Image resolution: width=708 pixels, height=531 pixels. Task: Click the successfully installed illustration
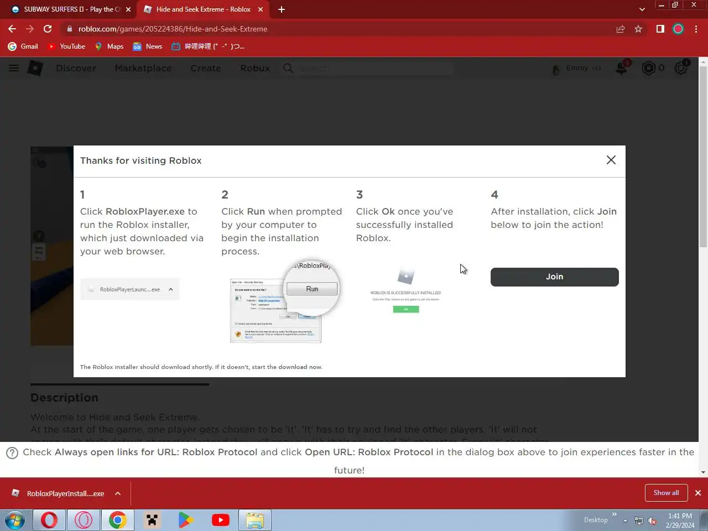coord(405,291)
